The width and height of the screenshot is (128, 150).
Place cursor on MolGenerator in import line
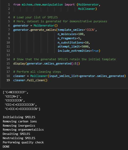pos(88,5)
